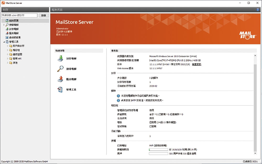This screenshot has height=164, width=262.
Task: Select 管理工具 in the sidebar tree
Action: [14, 42]
